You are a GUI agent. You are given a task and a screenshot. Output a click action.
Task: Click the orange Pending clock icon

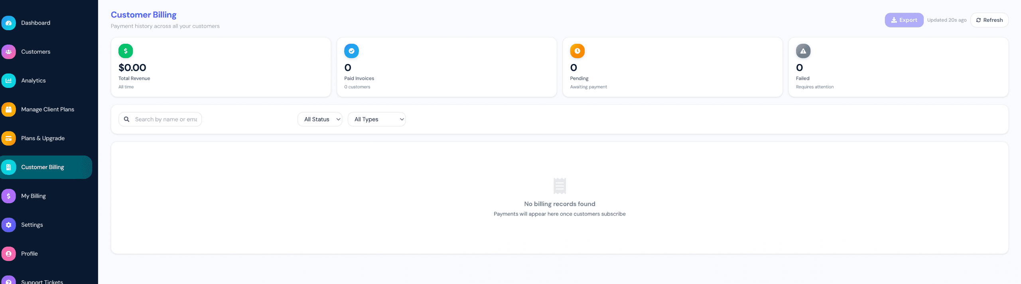[577, 51]
